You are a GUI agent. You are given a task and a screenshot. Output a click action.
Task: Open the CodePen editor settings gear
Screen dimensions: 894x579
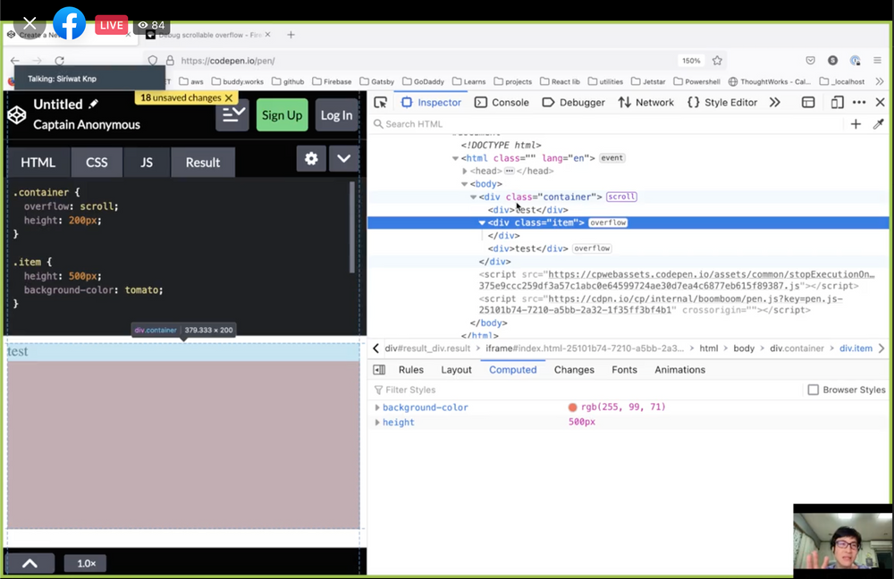tap(311, 157)
